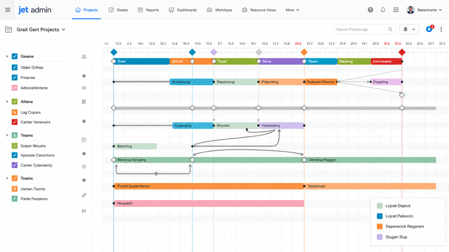
Task: Select the Aoberioing task bar
Action: click(191, 82)
